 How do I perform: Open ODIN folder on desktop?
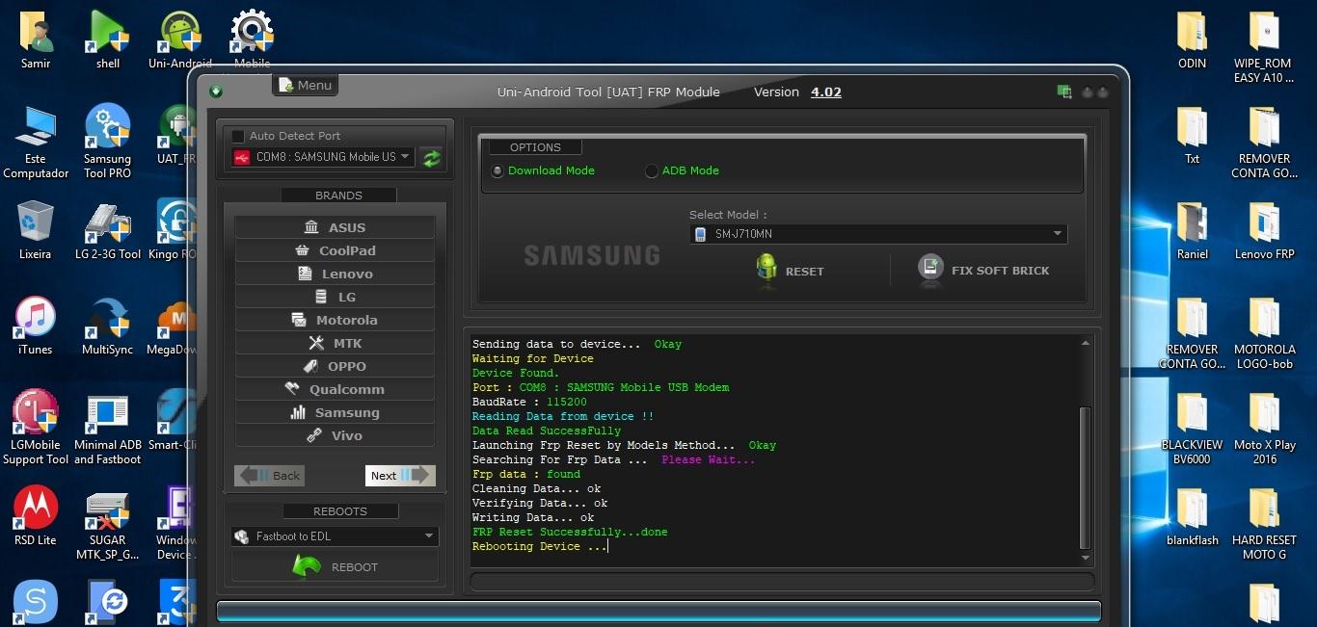tap(1193, 40)
